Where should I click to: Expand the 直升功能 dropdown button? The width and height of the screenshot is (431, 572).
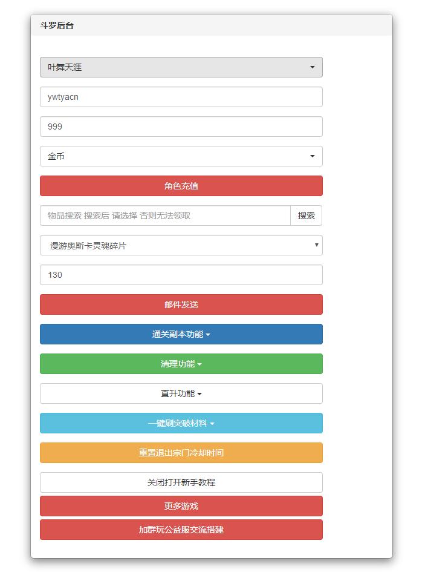coord(181,393)
